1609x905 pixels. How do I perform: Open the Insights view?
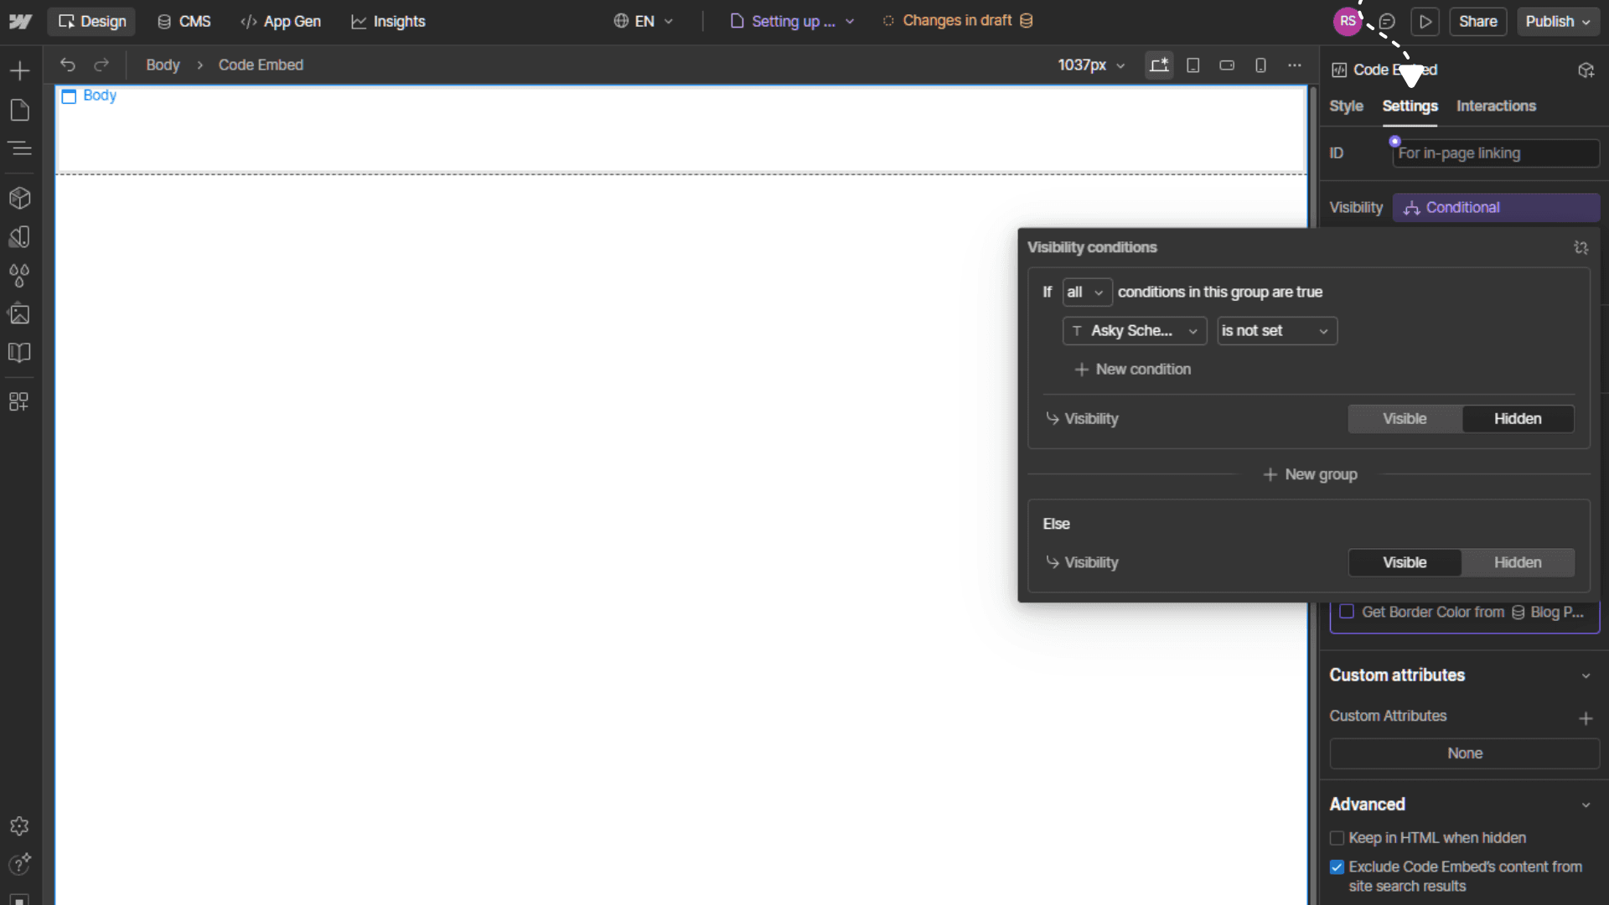388,21
